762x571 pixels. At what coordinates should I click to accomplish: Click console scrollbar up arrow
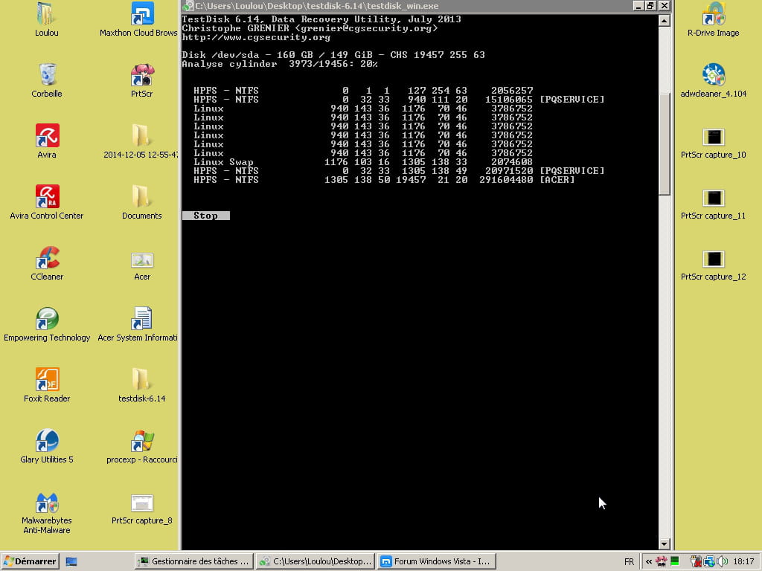pyautogui.click(x=665, y=20)
